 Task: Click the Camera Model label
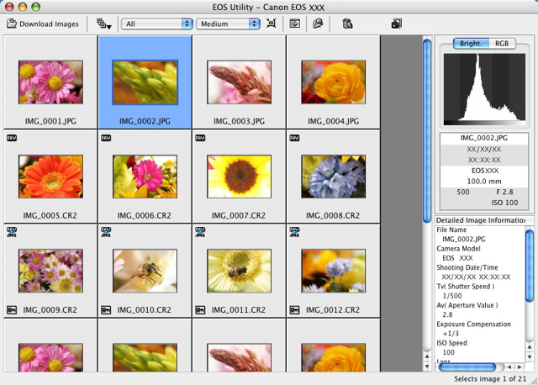[x=458, y=249]
